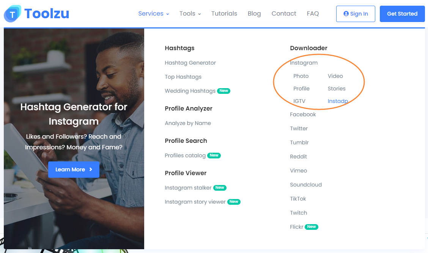Open Instagram Stories downloader
Image resolution: width=428 pixels, height=253 pixels.
pyautogui.click(x=337, y=89)
